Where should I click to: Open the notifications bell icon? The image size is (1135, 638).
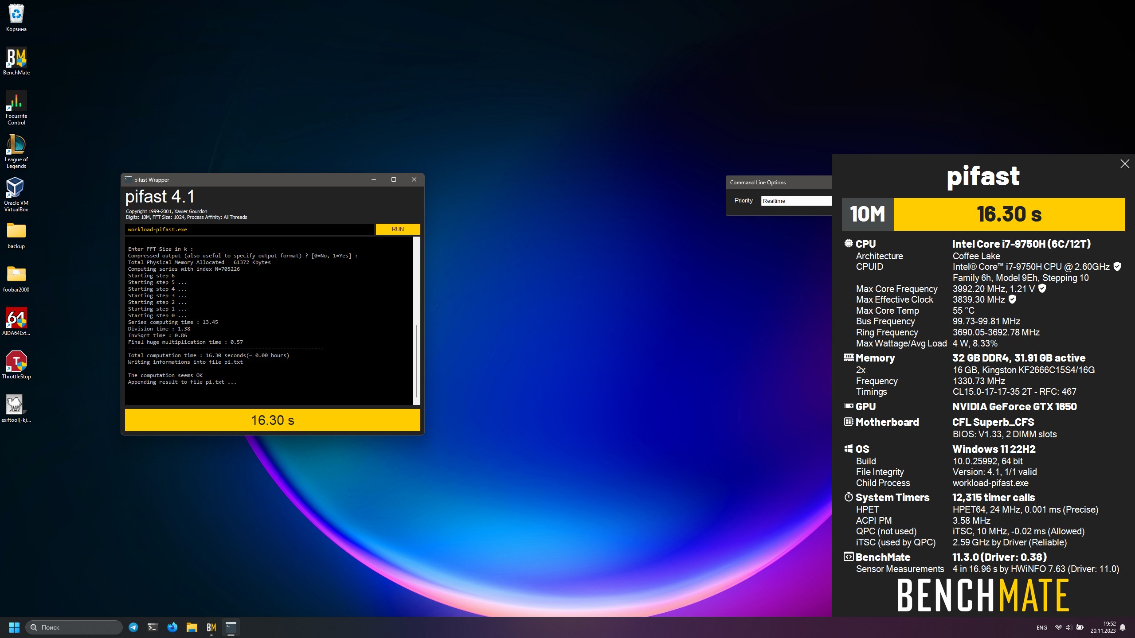1123,627
